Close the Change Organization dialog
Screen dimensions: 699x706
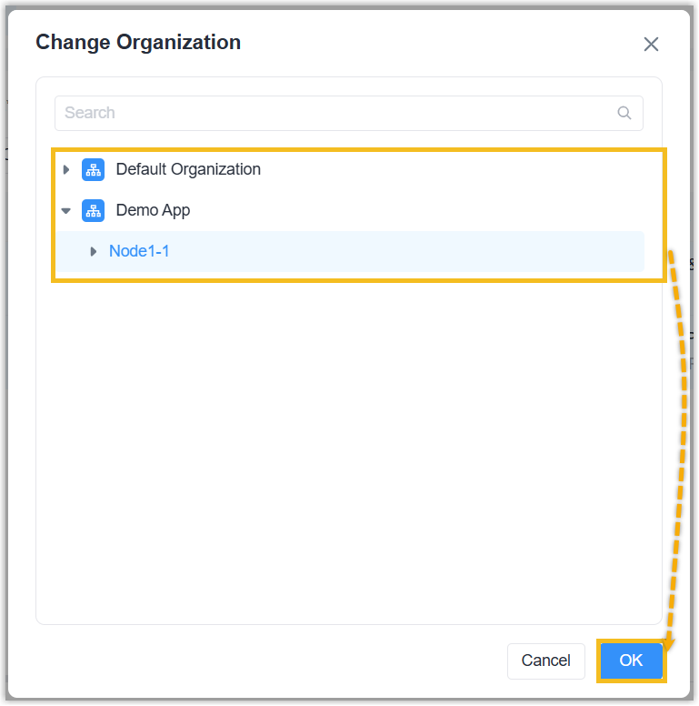pos(651,45)
